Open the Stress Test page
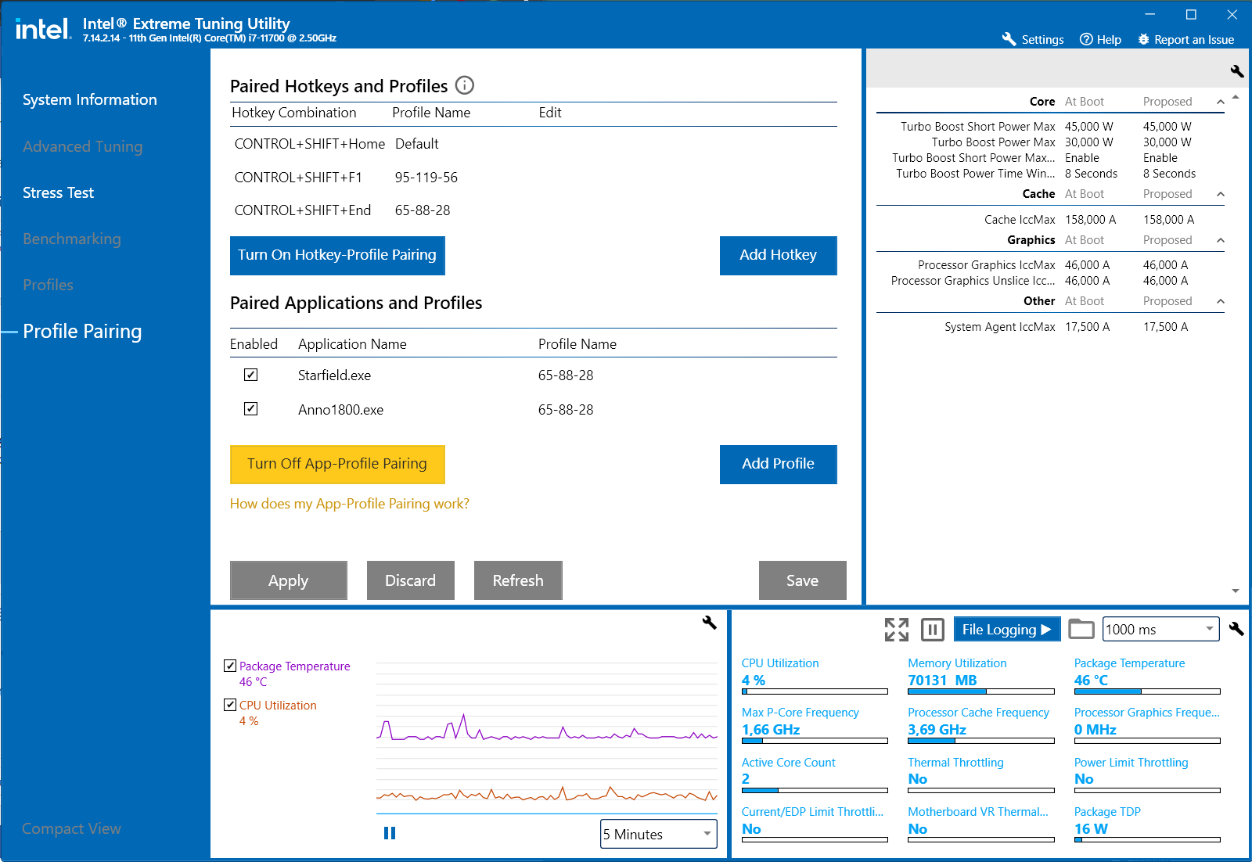 click(x=58, y=192)
